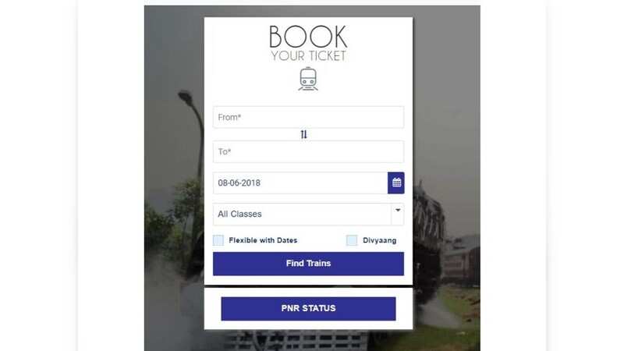The height and width of the screenshot is (351, 624).
Task: Search using the Find Trains button
Action: point(308,264)
